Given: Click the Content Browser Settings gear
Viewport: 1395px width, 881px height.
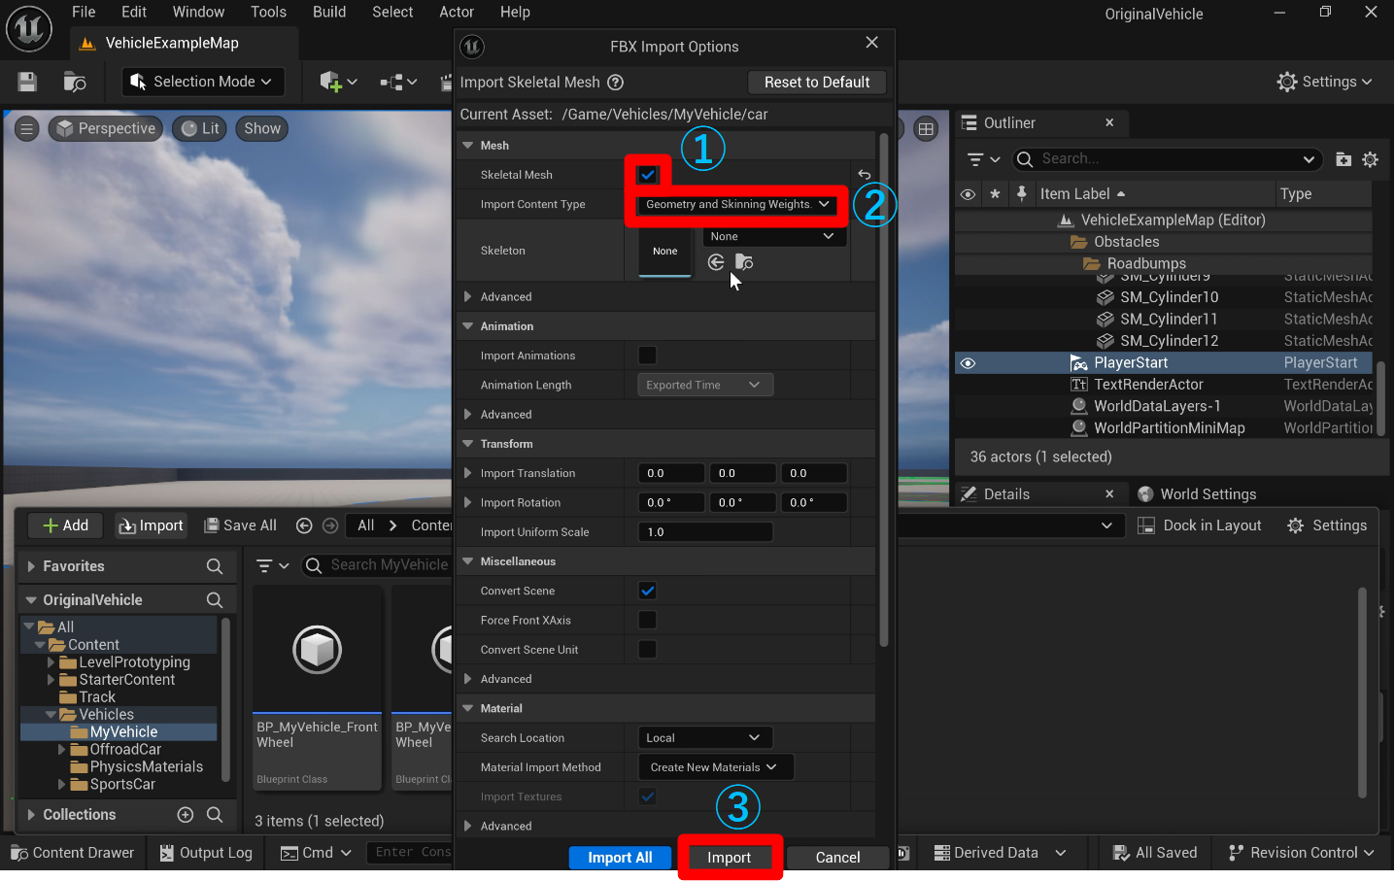Looking at the screenshot, I should pos(1327,525).
